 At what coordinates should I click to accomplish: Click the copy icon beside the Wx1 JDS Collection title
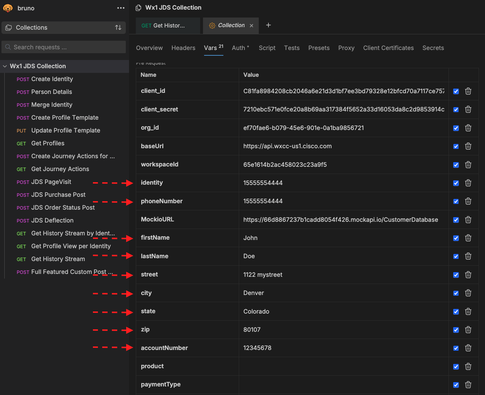pyautogui.click(x=138, y=7)
